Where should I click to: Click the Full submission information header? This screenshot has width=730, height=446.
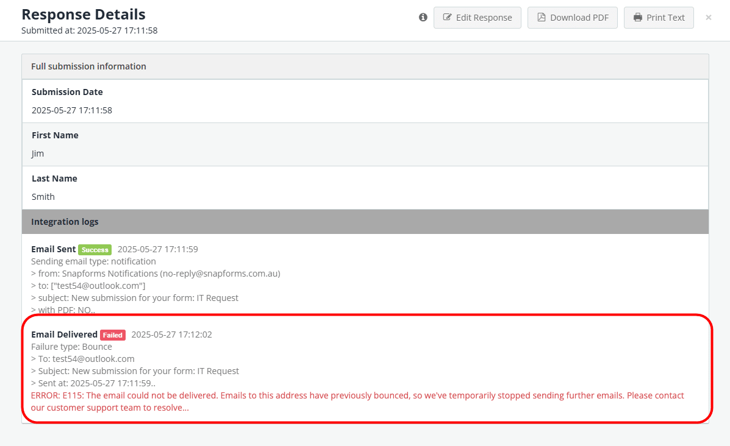[x=88, y=66]
